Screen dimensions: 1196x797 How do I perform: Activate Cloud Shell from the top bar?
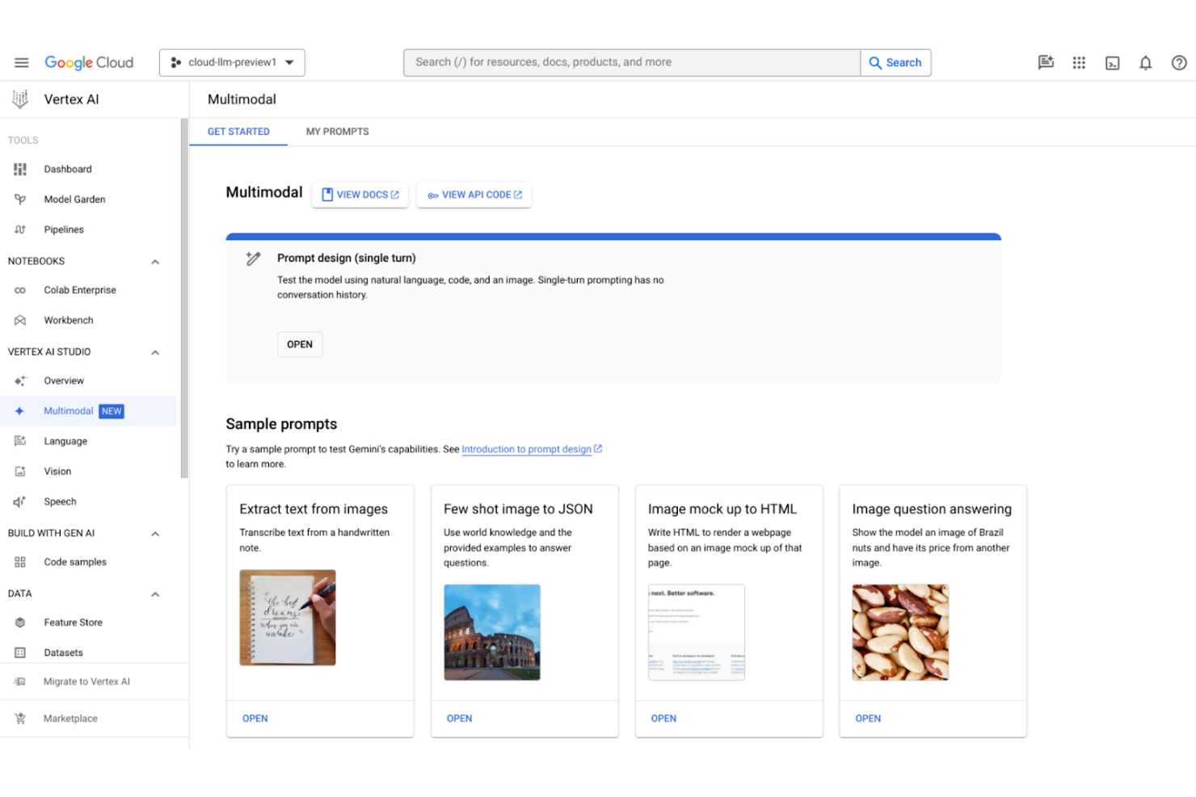(x=1112, y=62)
